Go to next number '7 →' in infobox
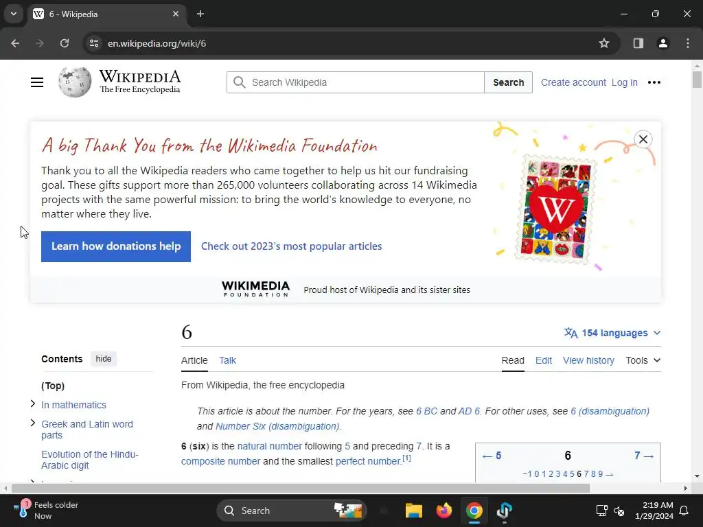Viewport: 703px width, 527px height. point(644,456)
